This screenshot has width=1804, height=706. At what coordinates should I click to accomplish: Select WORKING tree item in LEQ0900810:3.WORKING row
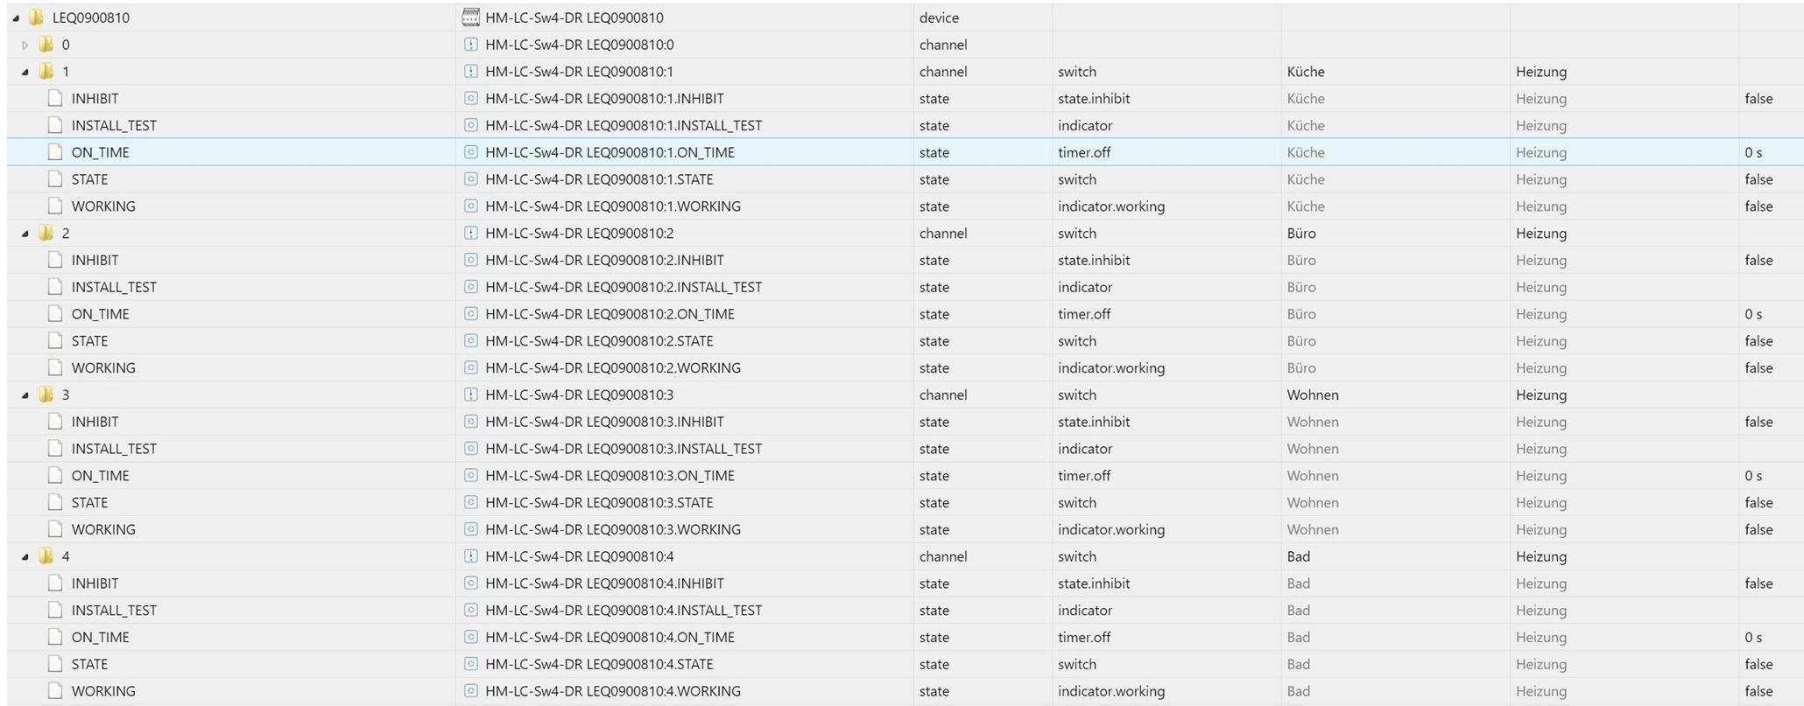[103, 530]
